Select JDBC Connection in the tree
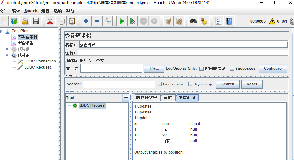The image size is (294, 160). 40,61
